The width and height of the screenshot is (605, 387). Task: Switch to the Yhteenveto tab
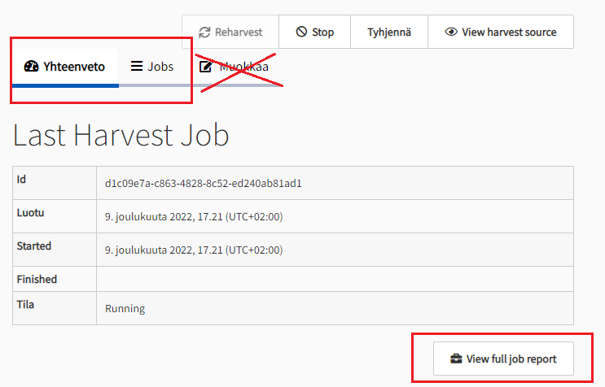coord(65,67)
